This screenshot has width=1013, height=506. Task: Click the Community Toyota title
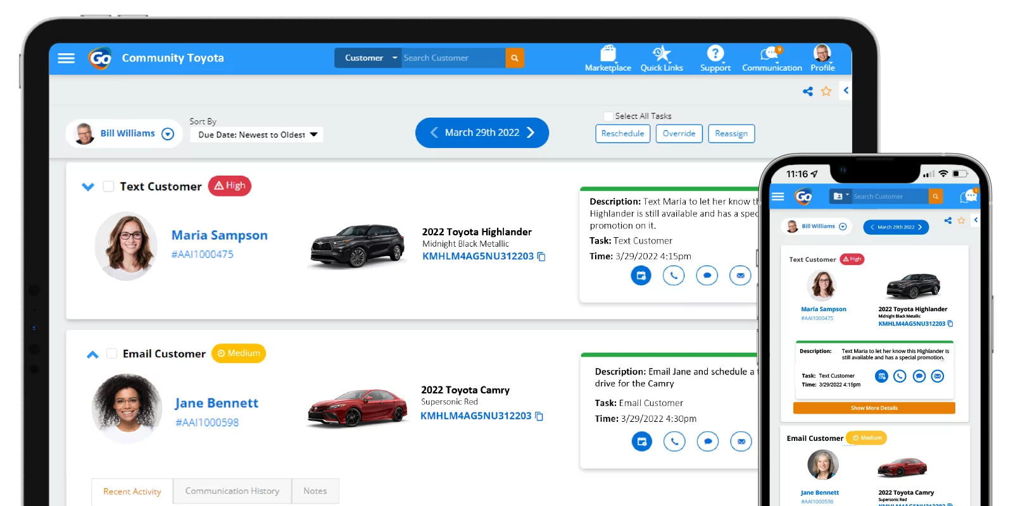pyautogui.click(x=173, y=58)
